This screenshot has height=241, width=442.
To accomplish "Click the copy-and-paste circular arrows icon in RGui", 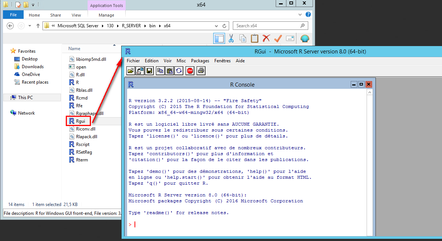I will pyautogui.click(x=179, y=71).
